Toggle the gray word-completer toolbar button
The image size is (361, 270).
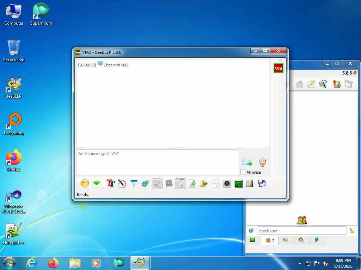(x=169, y=184)
